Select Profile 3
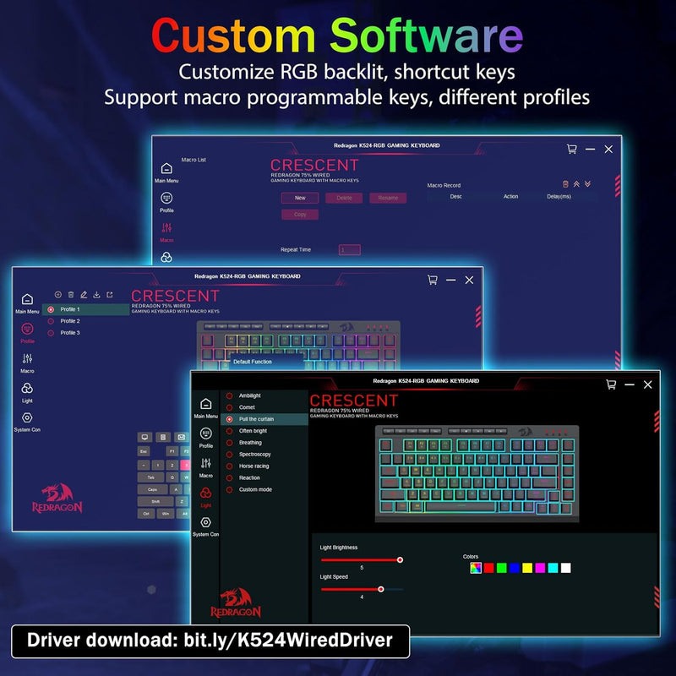Viewport: 676px width, 676px height. (71, 332)
